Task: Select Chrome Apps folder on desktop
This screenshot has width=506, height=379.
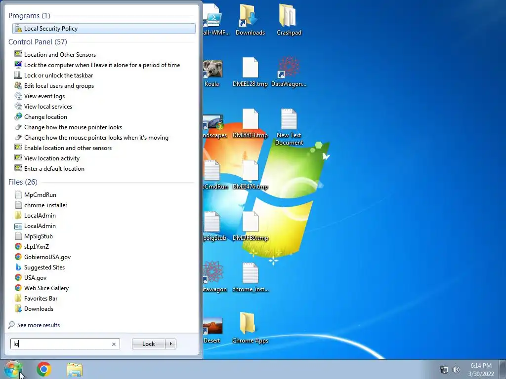Action: [250, 328]
